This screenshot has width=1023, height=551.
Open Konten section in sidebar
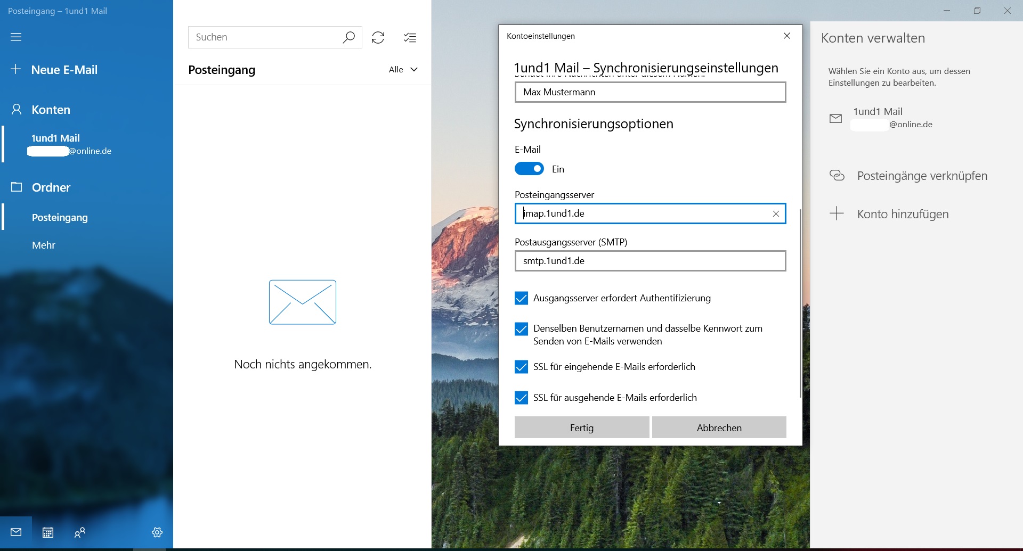pyautogui.click(x=51, y=110)
